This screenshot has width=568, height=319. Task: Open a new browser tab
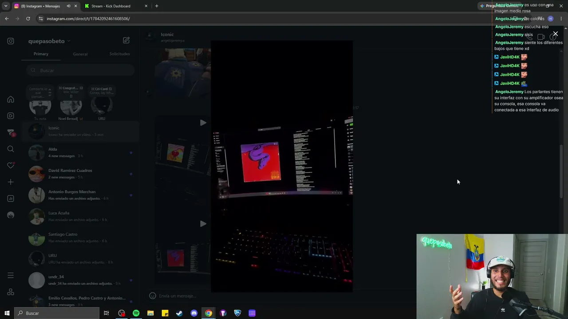pyautogui.click(x=157, y=6)
